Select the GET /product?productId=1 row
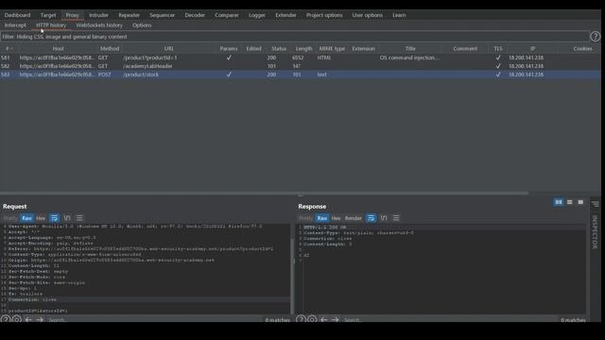Viewport: 605px width, 340px height. coord(301,58)
